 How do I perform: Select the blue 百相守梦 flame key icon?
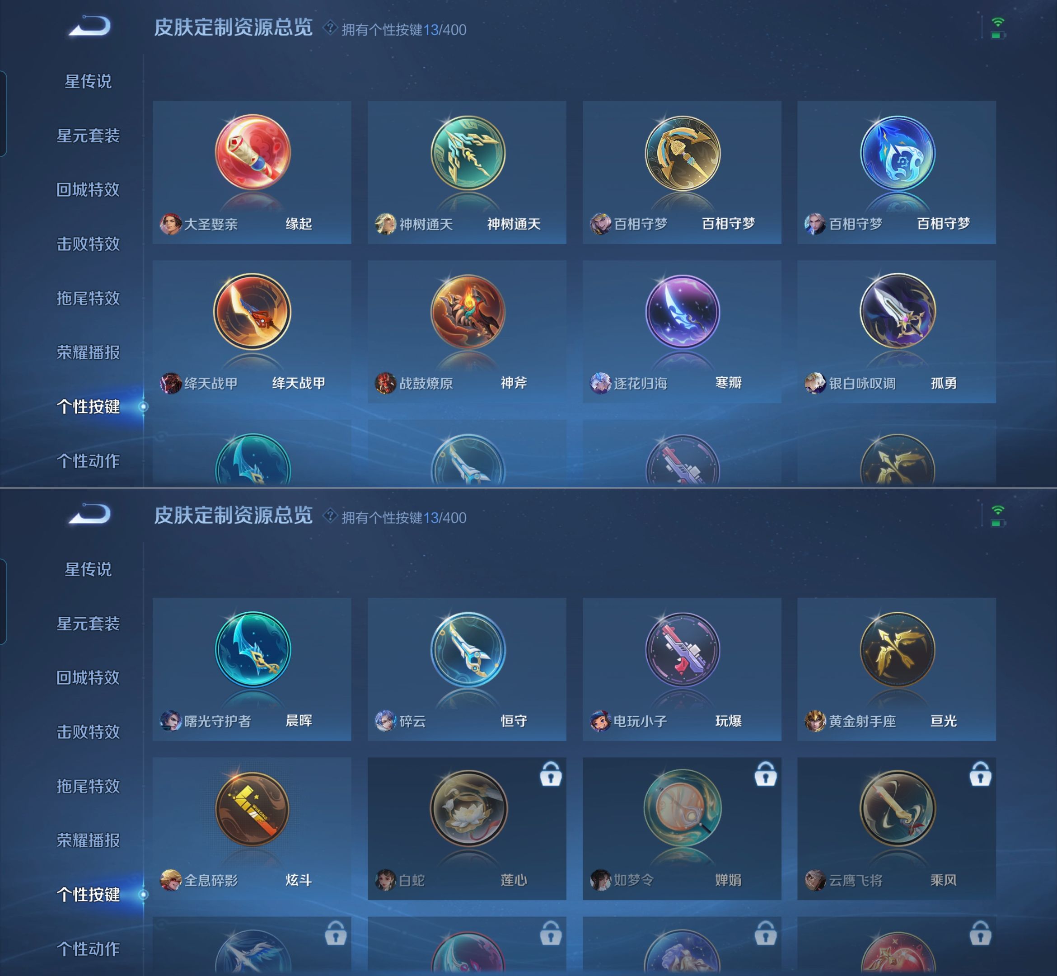tap(898, 153)
